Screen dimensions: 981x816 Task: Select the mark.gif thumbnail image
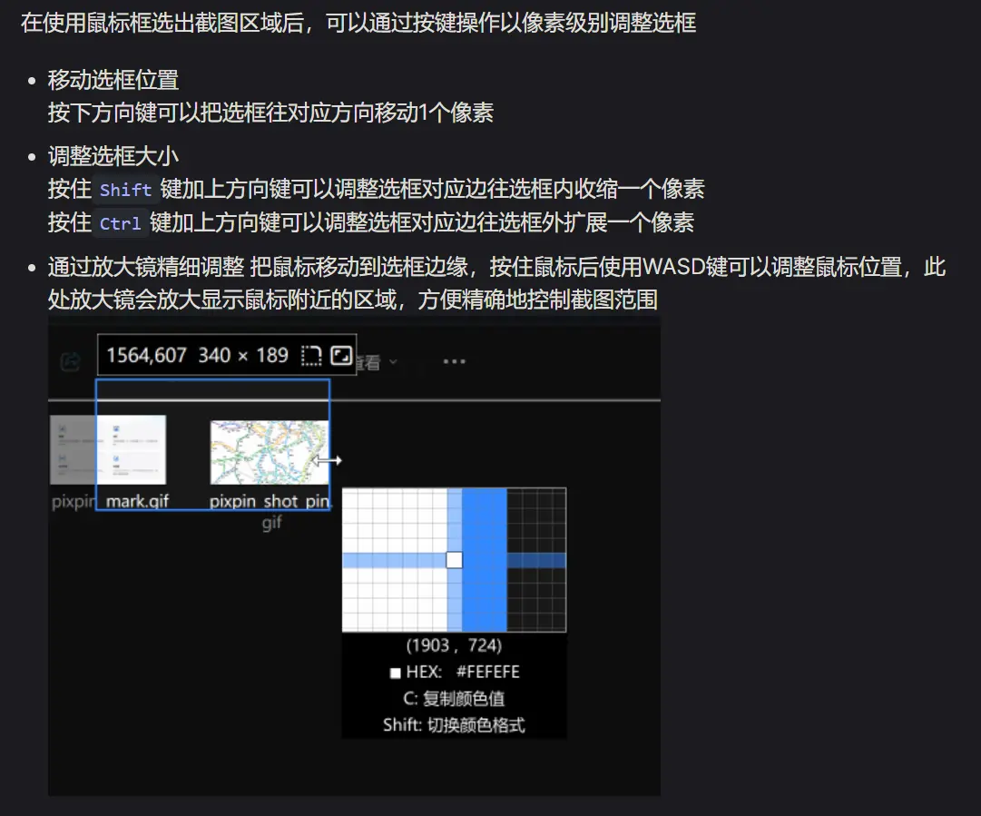(132, 450)
